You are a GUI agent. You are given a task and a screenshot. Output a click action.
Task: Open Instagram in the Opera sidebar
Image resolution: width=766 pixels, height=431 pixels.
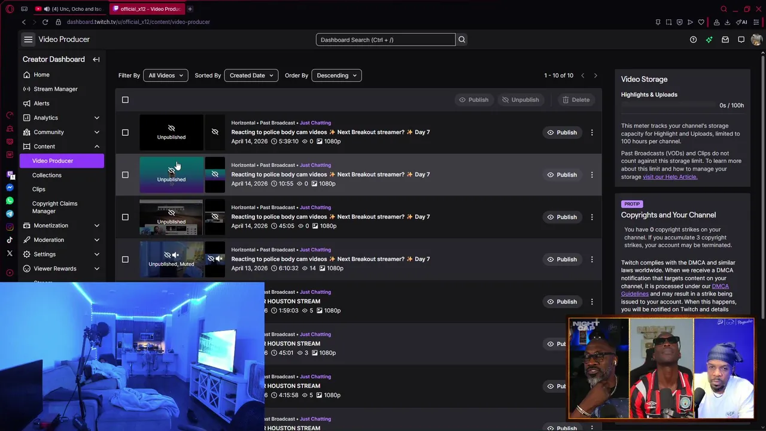(x=10, y=227)
